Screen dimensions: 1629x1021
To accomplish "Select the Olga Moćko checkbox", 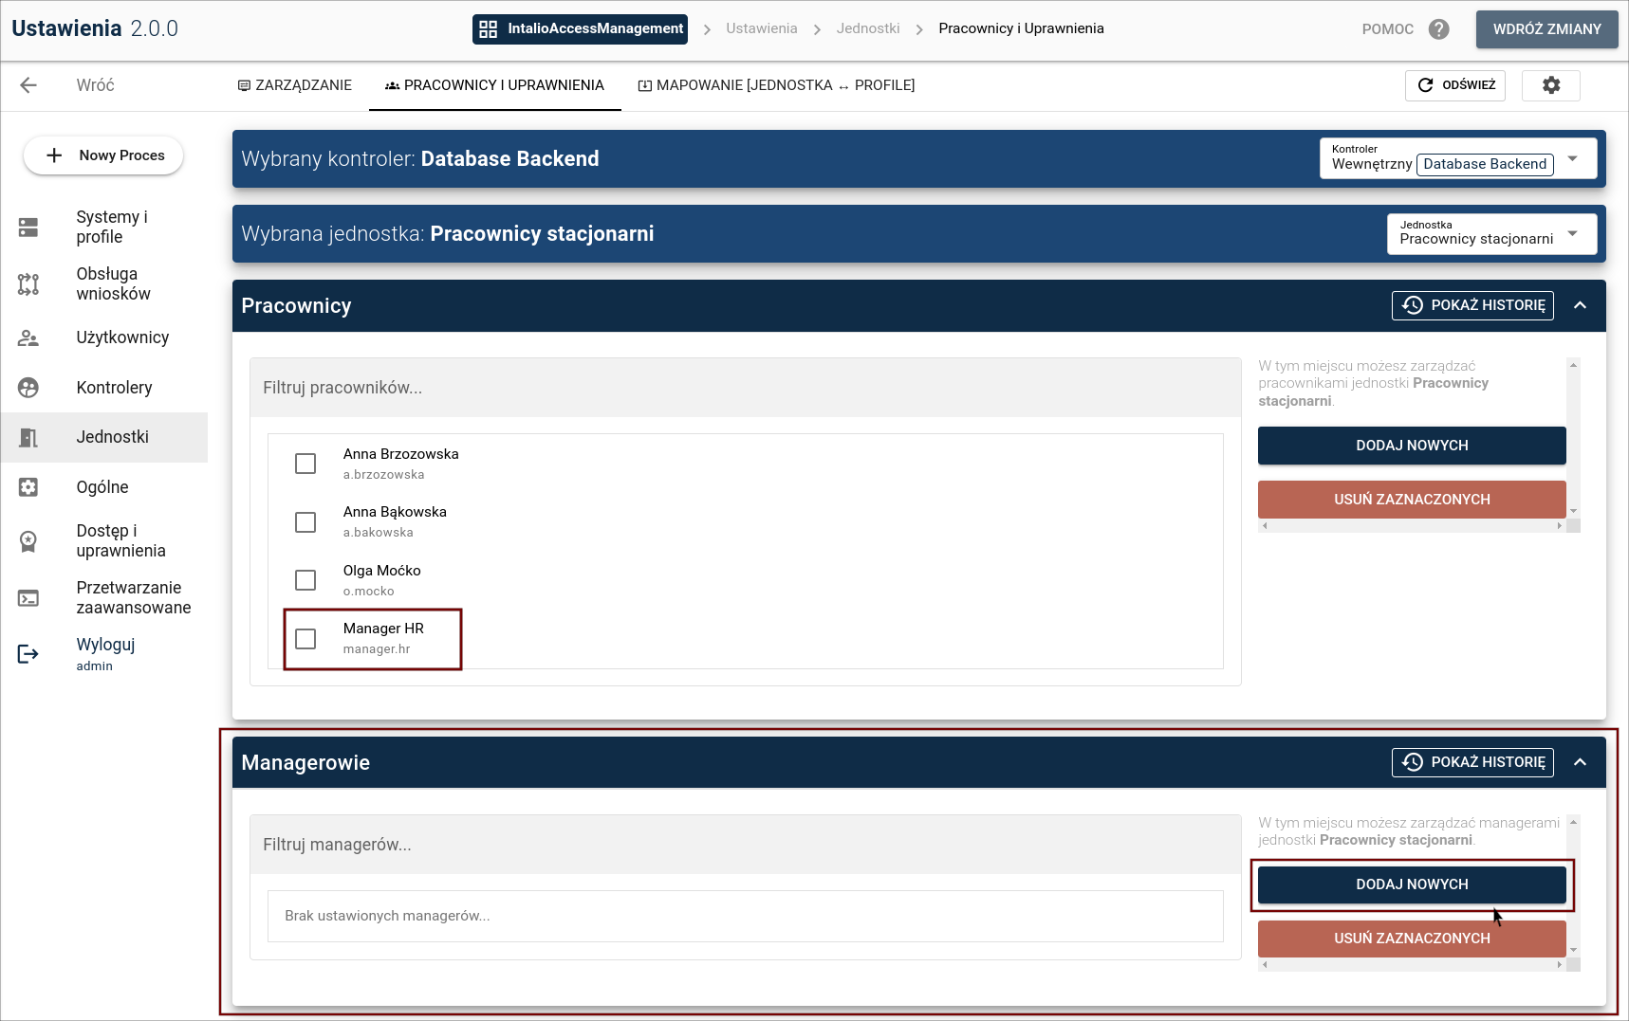I will (x=305, y=580).
